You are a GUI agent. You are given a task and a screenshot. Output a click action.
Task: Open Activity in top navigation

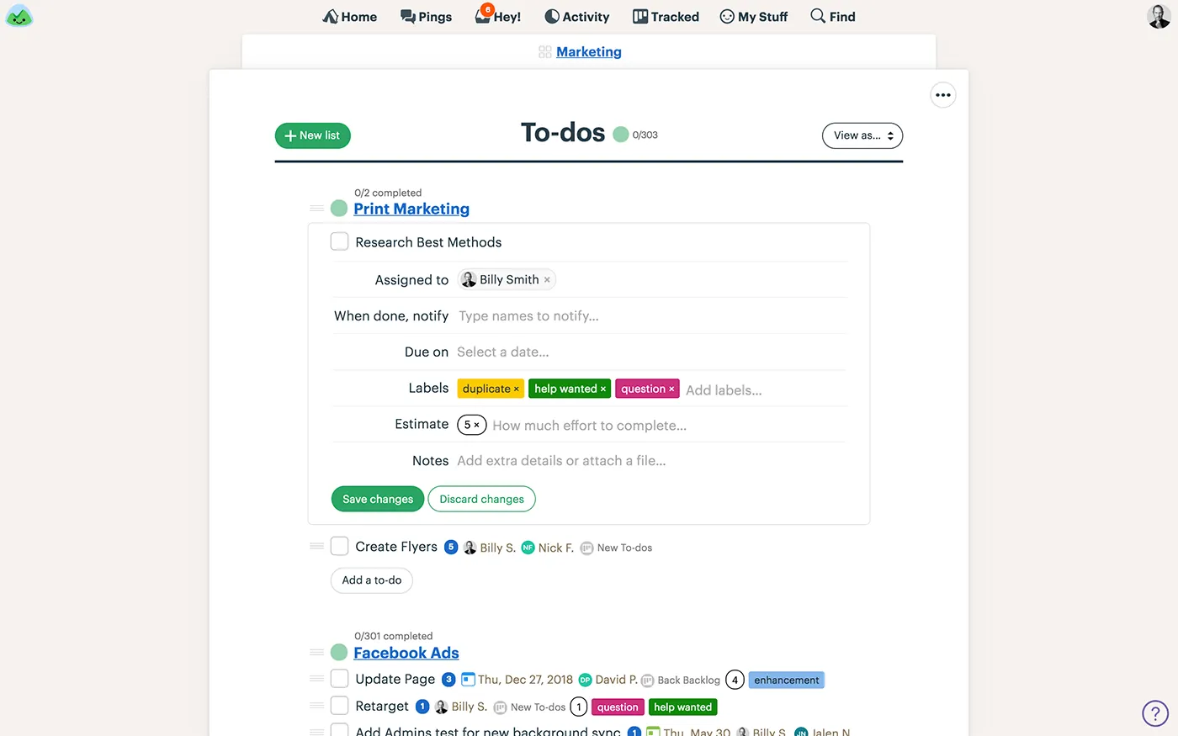577,17
